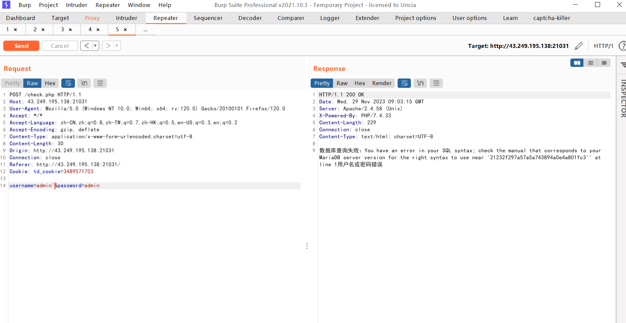626x323 pixels.
Task: Open forward history dropdown arrow
Action: [117, 46]
